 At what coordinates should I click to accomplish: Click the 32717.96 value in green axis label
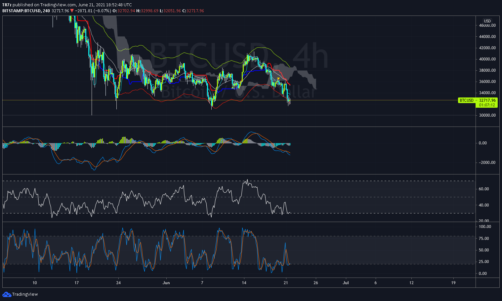[487, 100]
